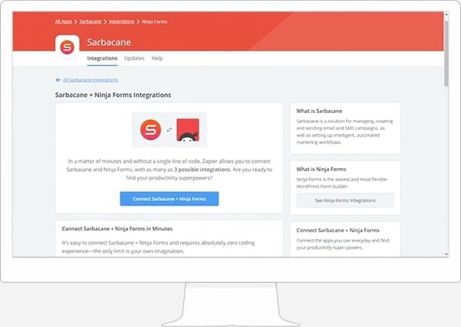
Task: Click See Ninja Forms Integrations button
Action: coord(345,200)
